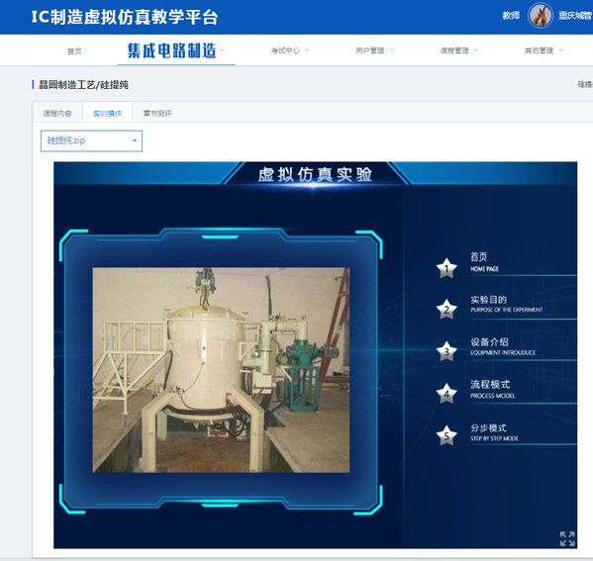593x561 pixels.
Task: Select the star icon numbered 5
Action: pos(446,435)
